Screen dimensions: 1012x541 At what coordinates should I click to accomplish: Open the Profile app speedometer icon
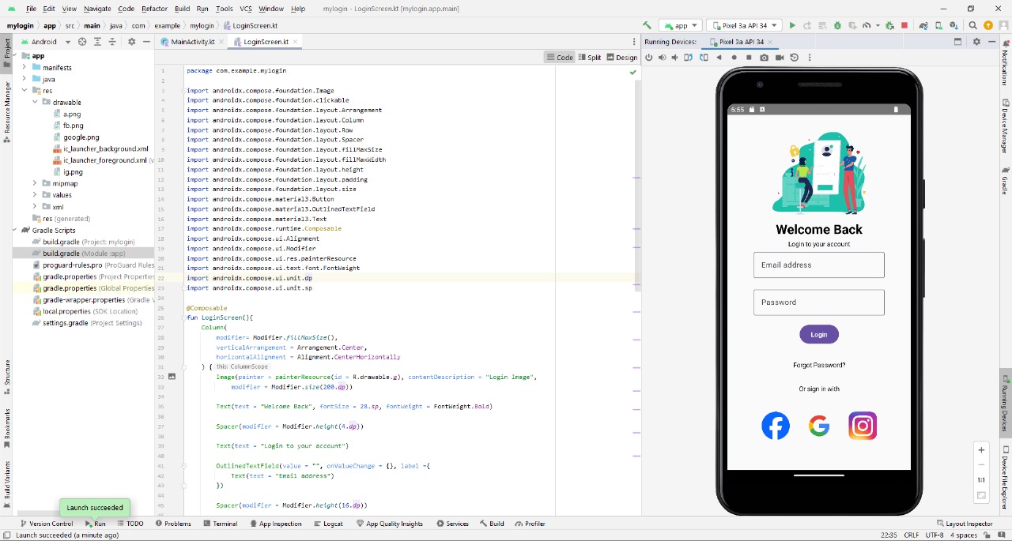coord(867,25)
